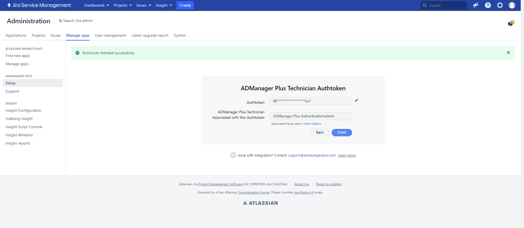
Task: Click the Create button
Action: pos(185,5)
